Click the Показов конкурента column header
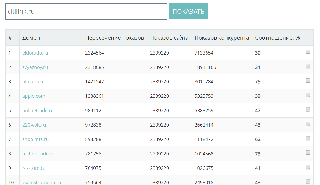 coord(222,38)
